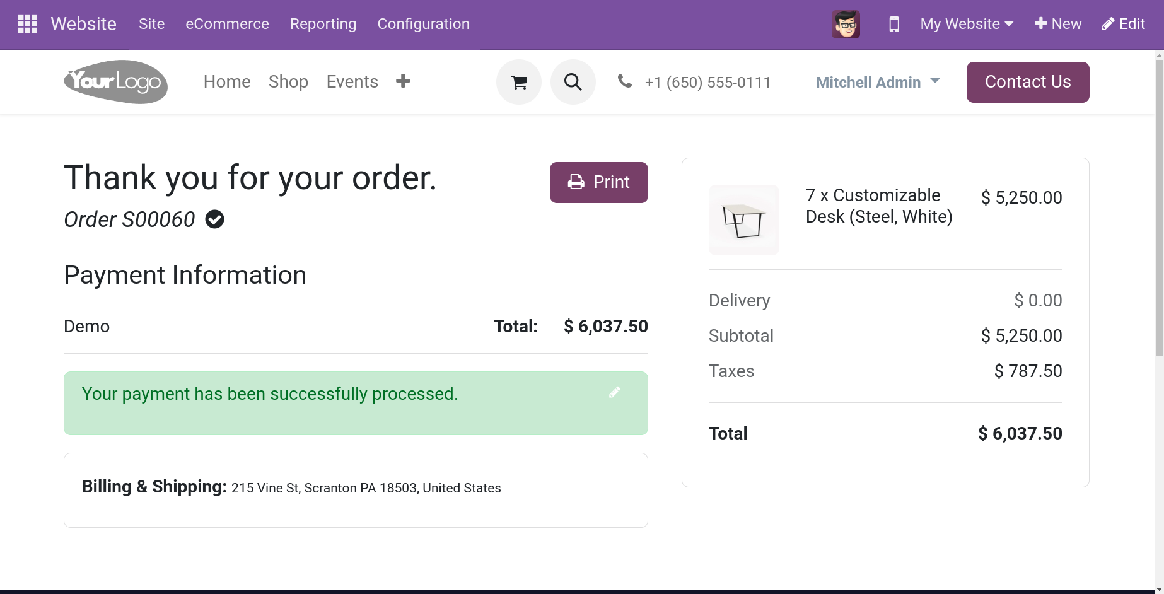
Task: Edit the payment confirmation message via pencil icon
Action: [x=615, y=392]
